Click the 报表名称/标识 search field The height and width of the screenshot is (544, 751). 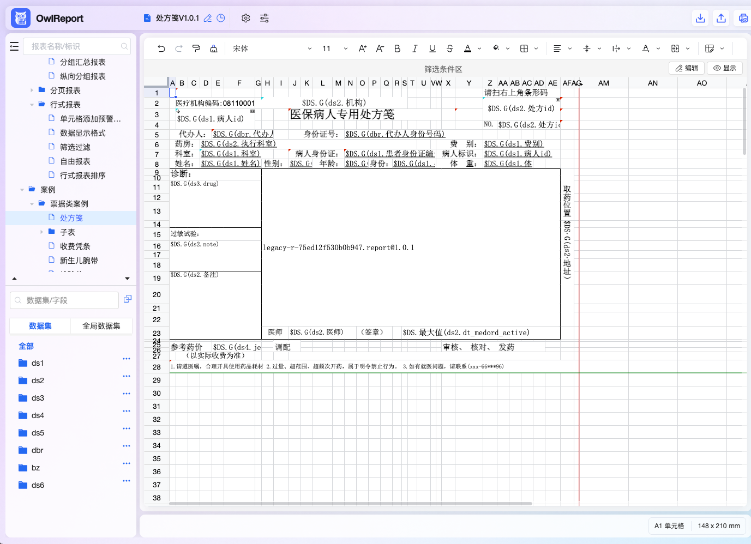coord(77,46)
